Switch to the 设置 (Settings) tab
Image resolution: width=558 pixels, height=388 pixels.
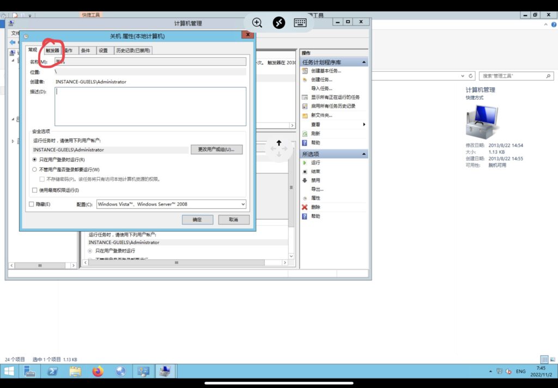103,50
